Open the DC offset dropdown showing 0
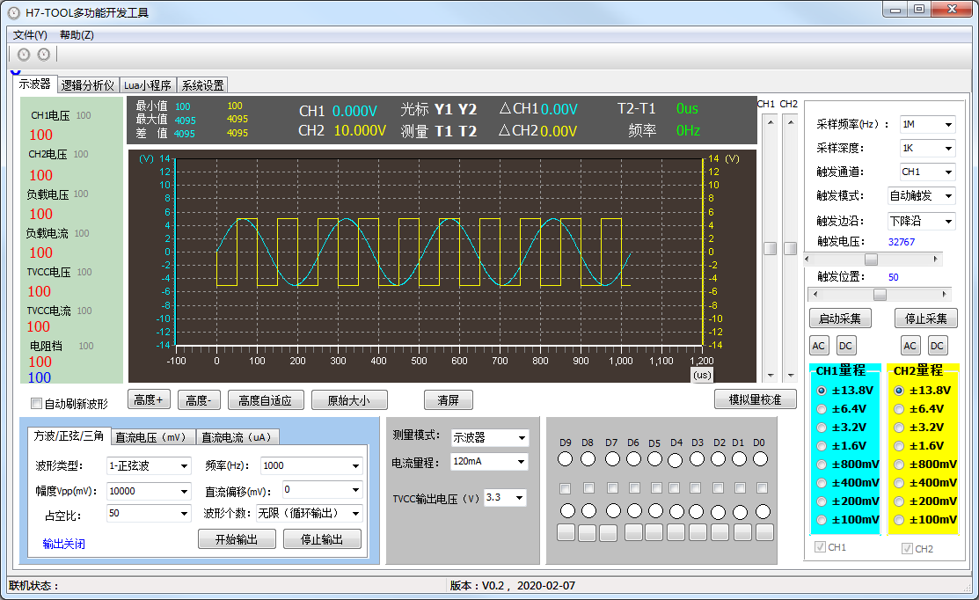 click(x=322, y=489)
